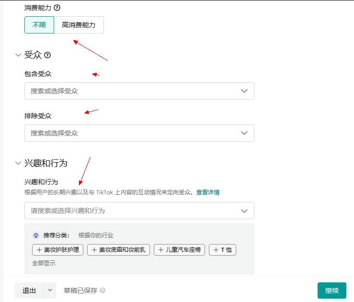Image resolution: width=354 pixels, height=302 pixels.
Task: Click the 退出 button
Action: 29,291
